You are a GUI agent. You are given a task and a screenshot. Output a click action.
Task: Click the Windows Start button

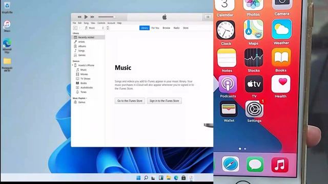(x=138, y=178)
